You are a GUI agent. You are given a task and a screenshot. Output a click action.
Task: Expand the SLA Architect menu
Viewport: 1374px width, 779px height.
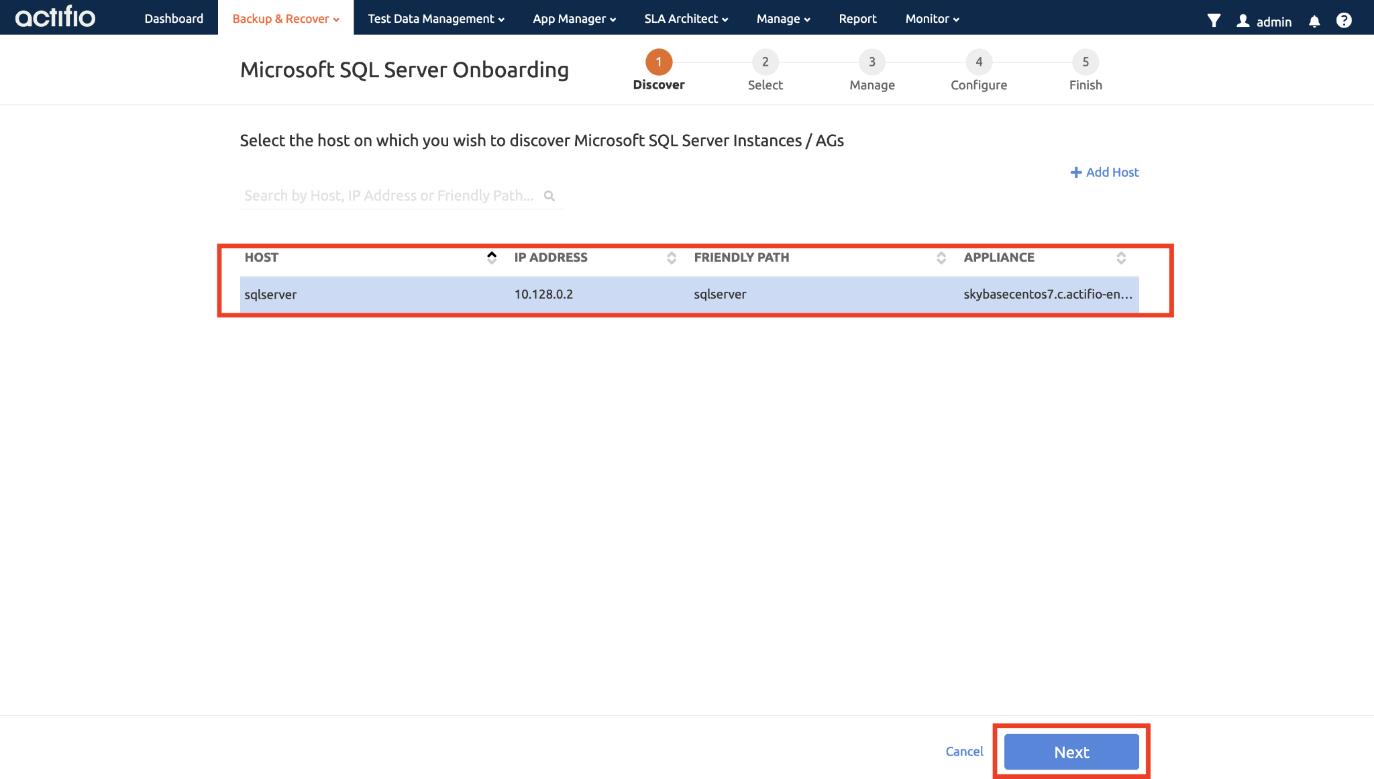pos(686,18)
